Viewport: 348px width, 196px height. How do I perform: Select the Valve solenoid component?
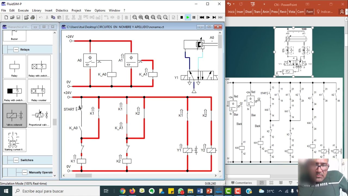coord(14,116)
